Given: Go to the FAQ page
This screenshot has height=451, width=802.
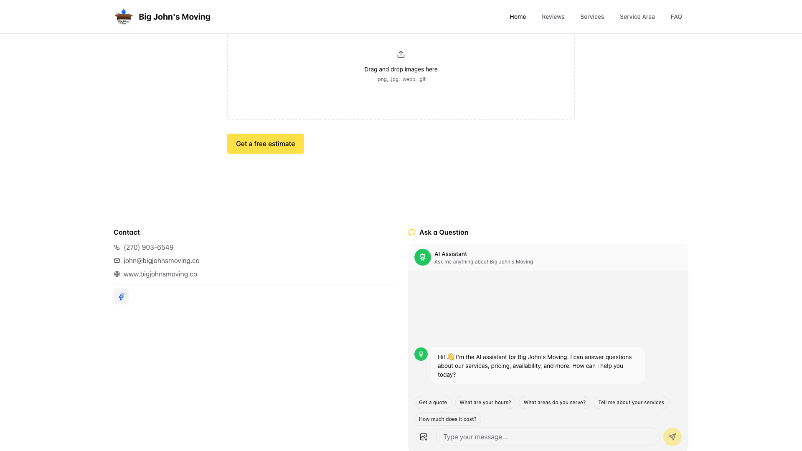Looking at the screenshot, I should [676, 17].
